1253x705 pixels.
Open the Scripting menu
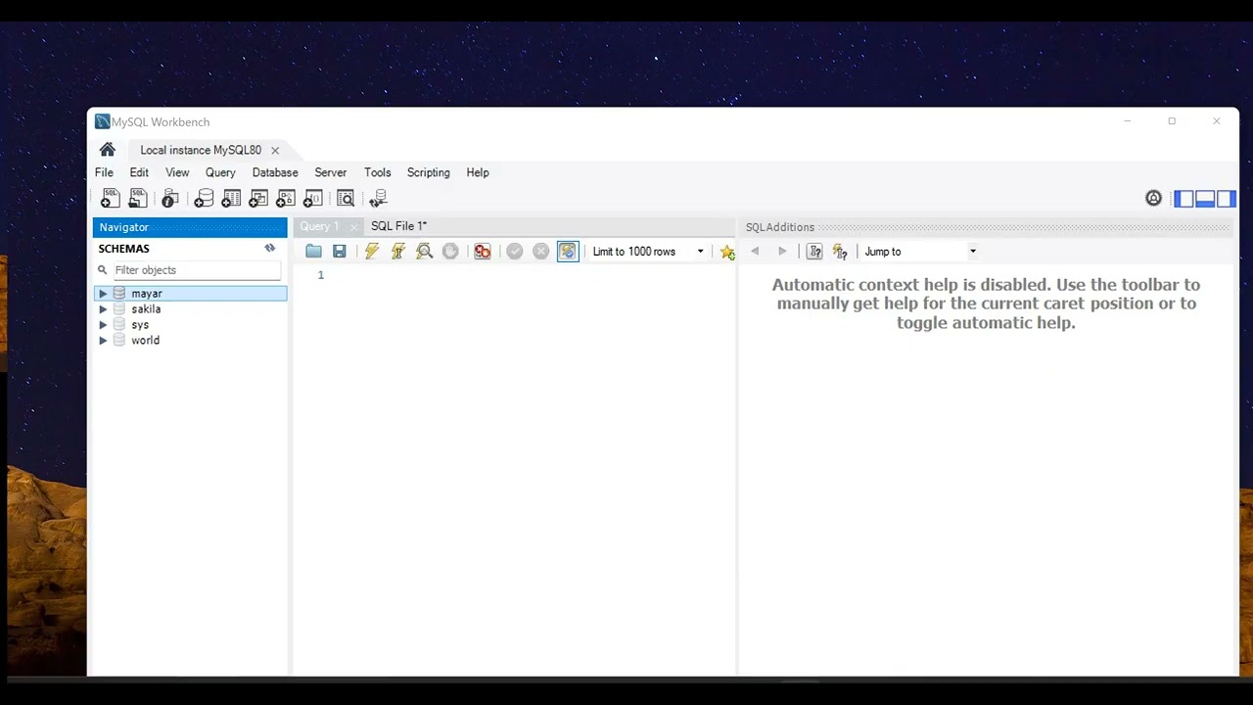[429, 172]
